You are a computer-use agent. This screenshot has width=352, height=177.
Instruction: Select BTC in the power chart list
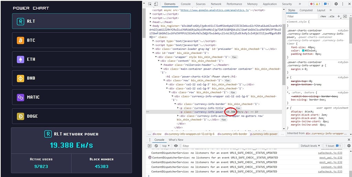coord(71,40)
